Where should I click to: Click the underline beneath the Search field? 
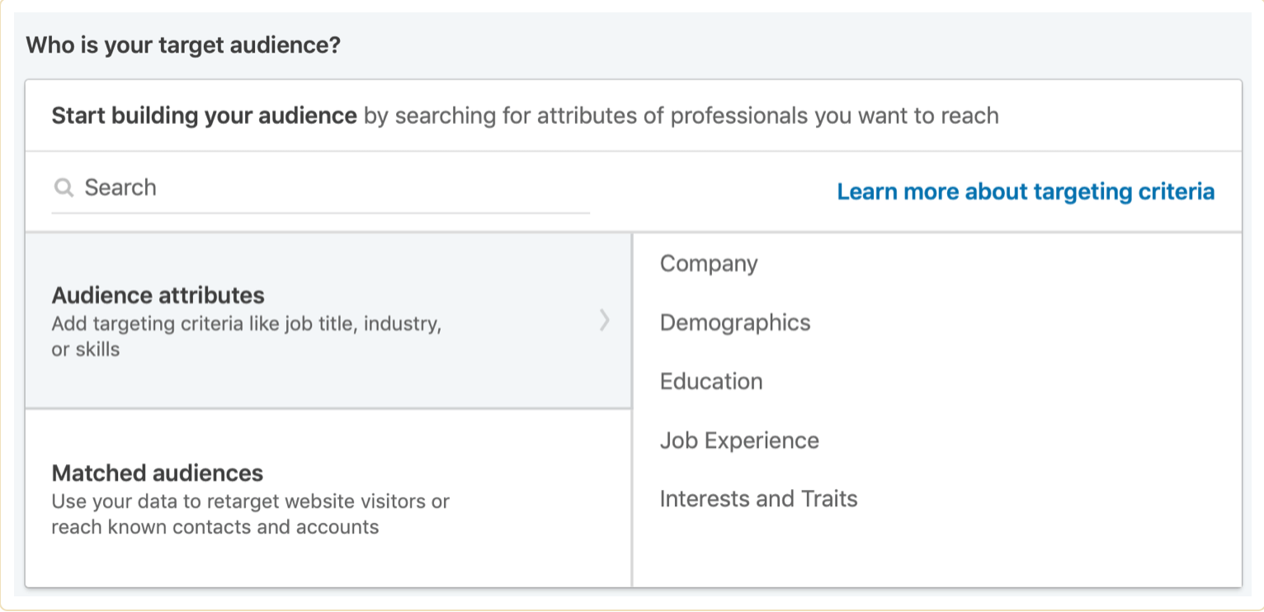coord(320,213)
